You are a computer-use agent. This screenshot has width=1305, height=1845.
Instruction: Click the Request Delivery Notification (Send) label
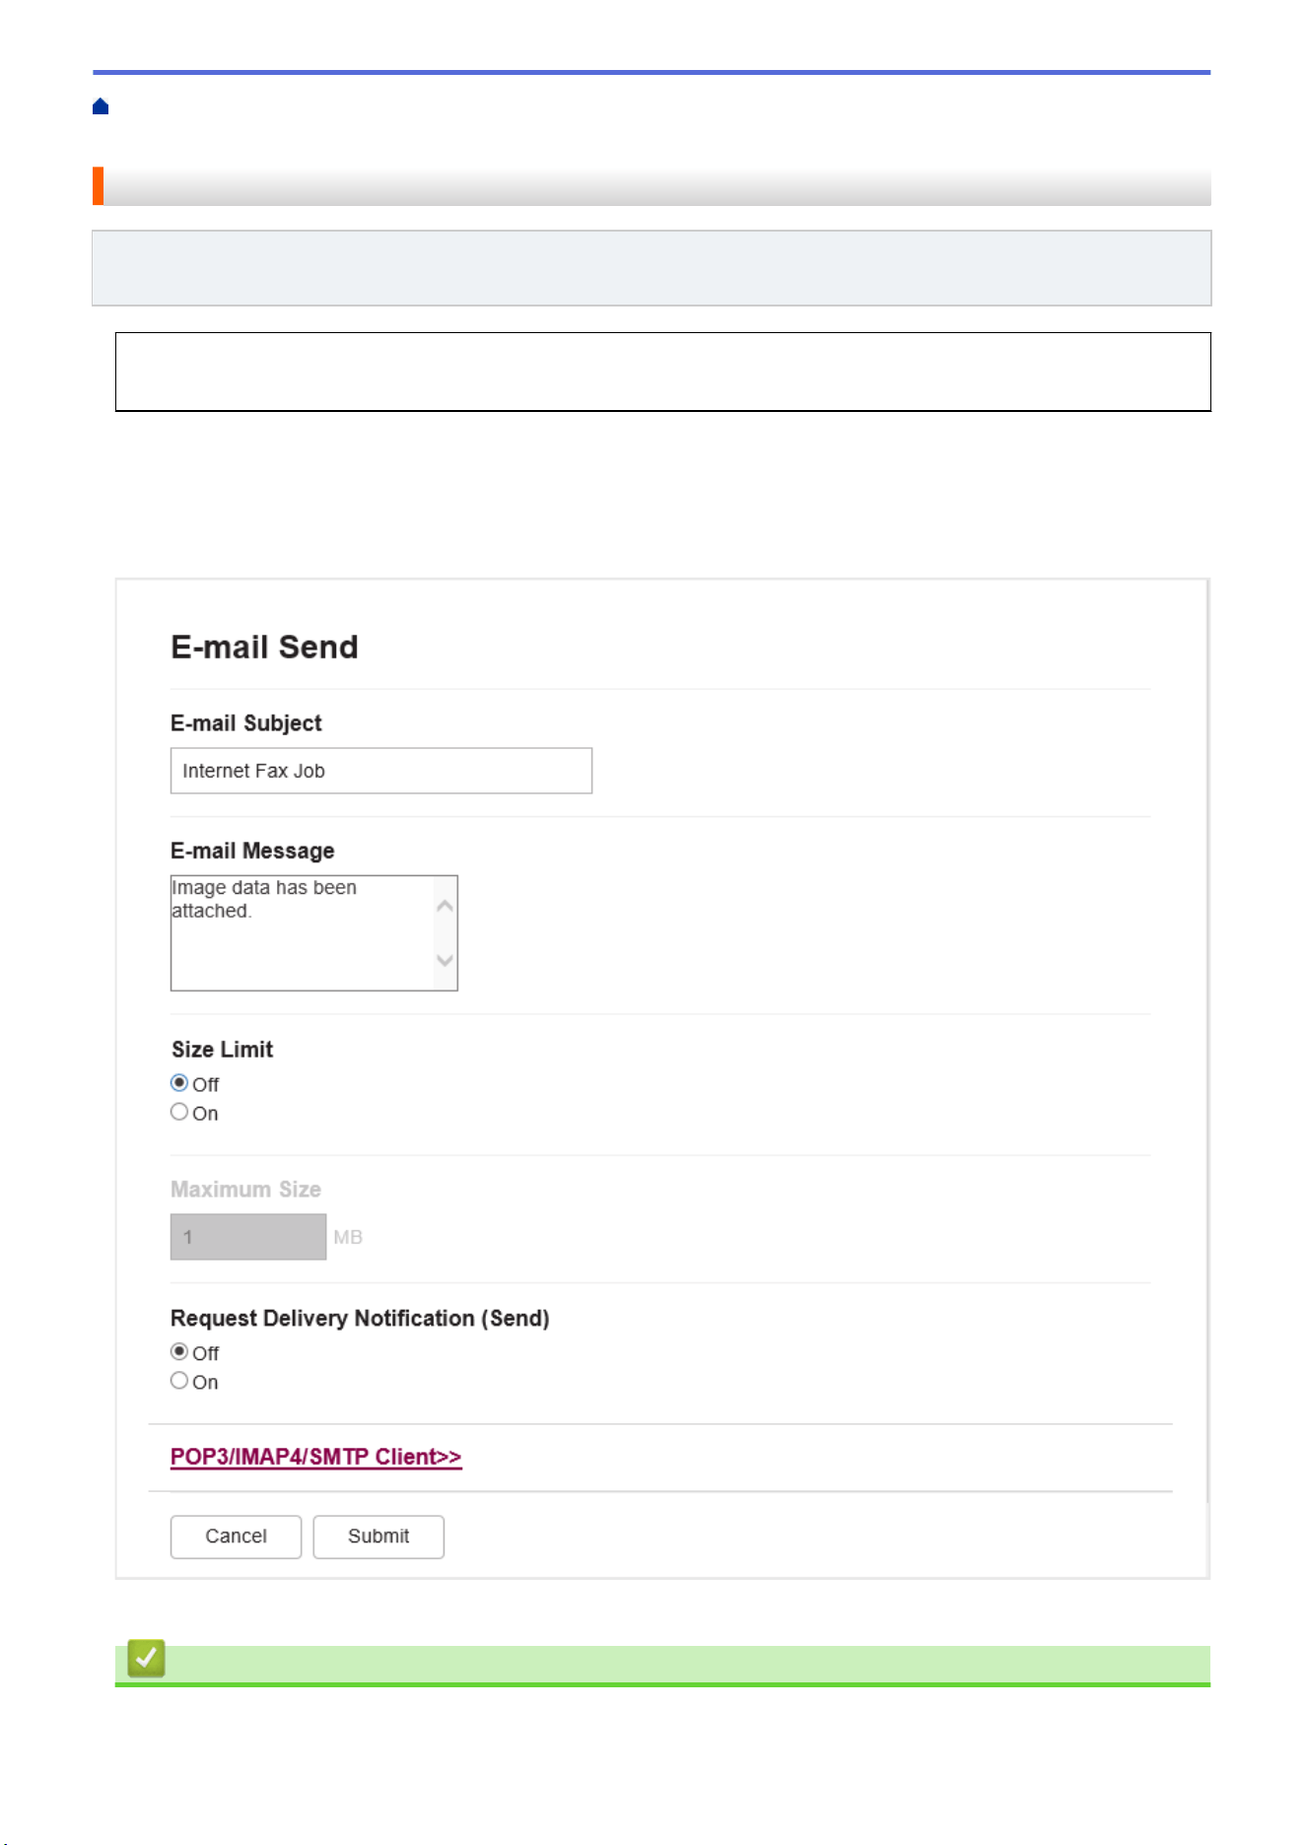(360, 1319)
